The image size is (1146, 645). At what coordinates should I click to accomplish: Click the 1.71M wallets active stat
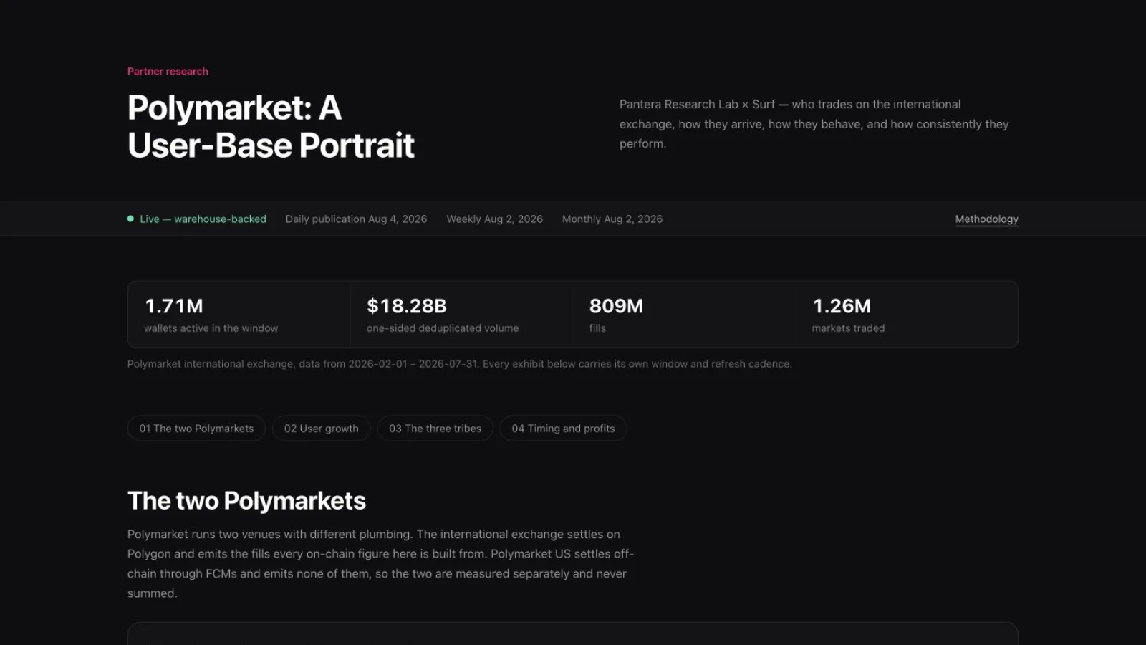click(x=239, y=315)
